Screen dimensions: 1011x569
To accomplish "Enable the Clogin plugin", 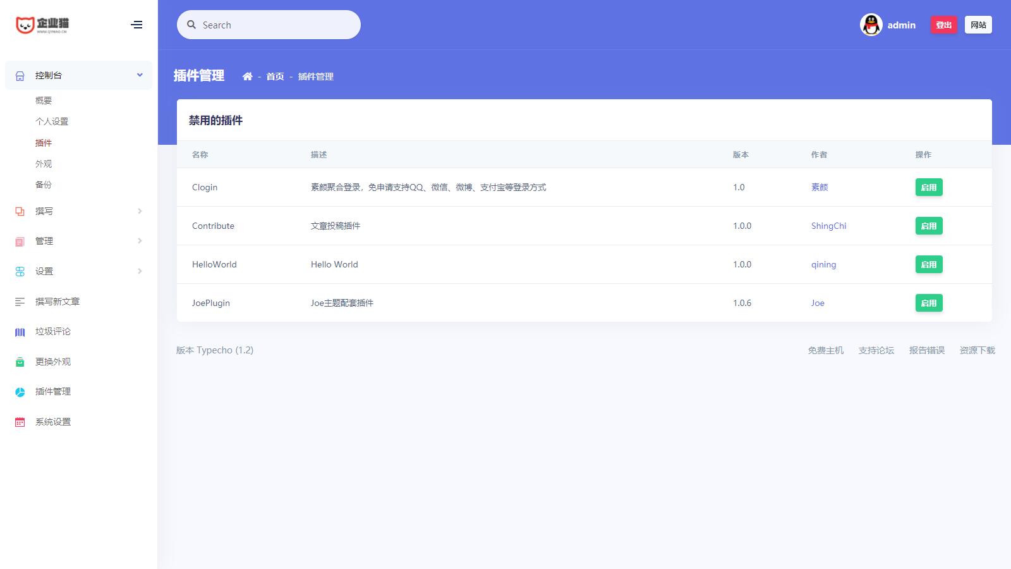I will pos(928,187).
